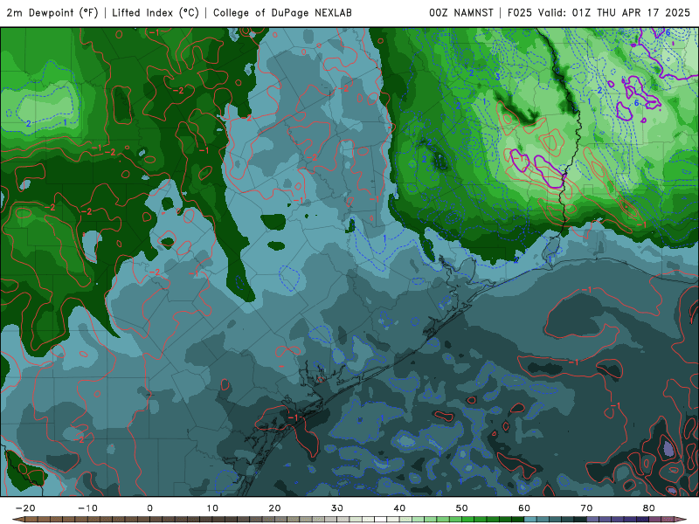Image resolution: width=699 pixels, height=524 pixels.
Task: Click the '2m Dewpoint (°F)' title text
Action: click(x=52, y=12)
